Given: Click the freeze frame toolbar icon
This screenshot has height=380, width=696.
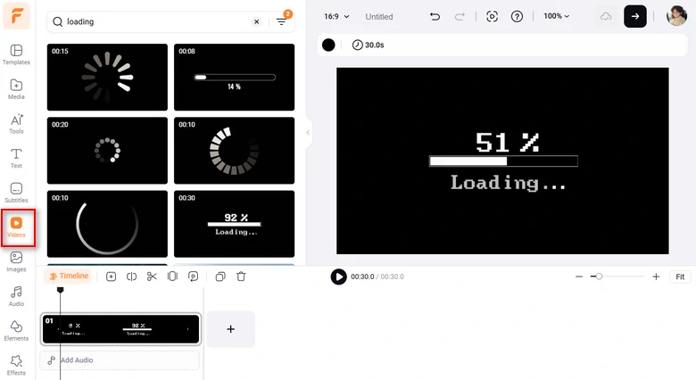Looking at the screenshot, I should tap(173, 277).
